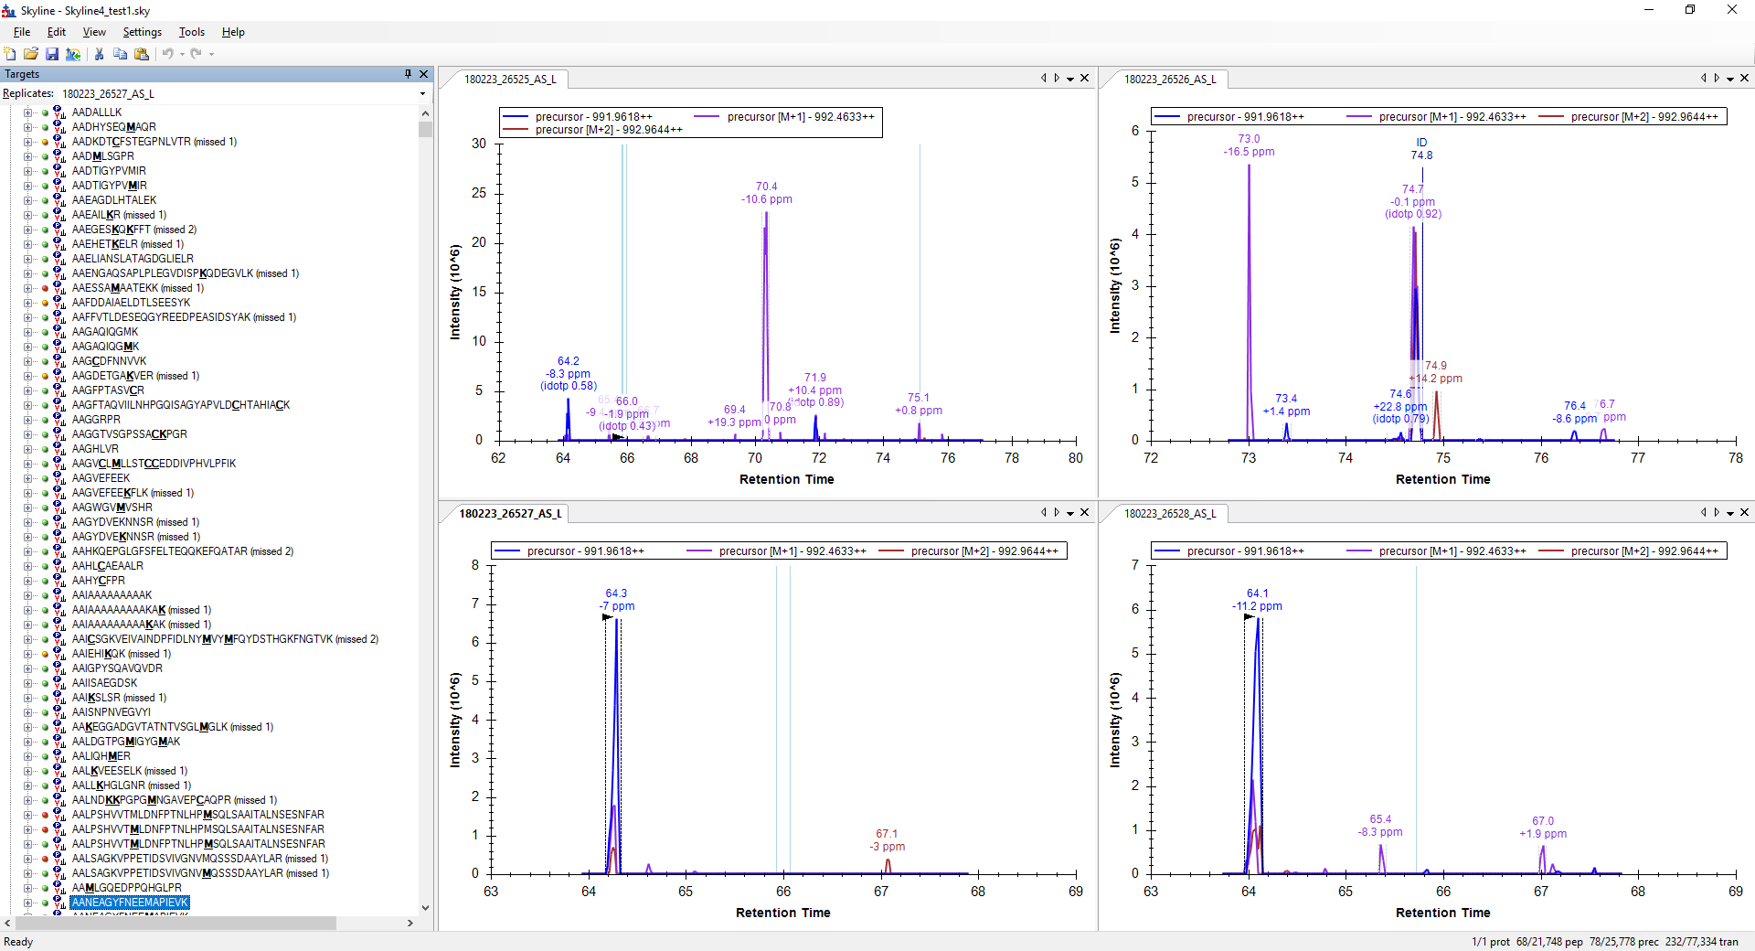The image size is (1755, 951).
Task: Close the Targets panel
Action: pyautogui.click(x=423, y=74)
